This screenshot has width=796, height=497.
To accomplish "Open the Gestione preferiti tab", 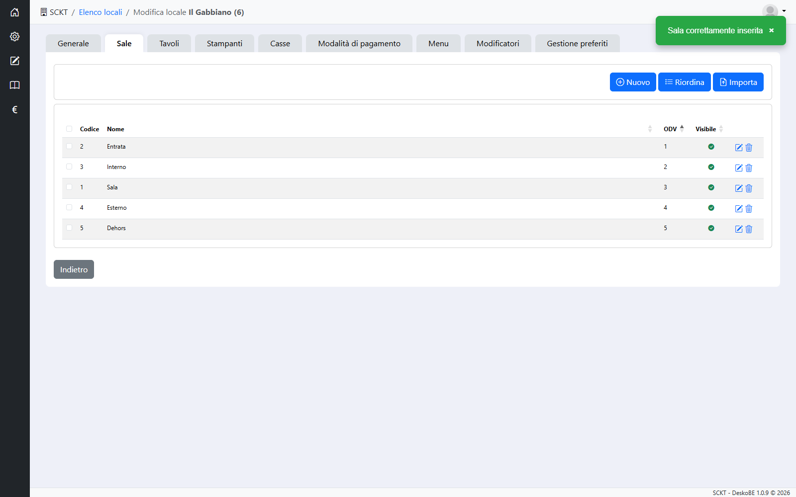I will (578, 43).
